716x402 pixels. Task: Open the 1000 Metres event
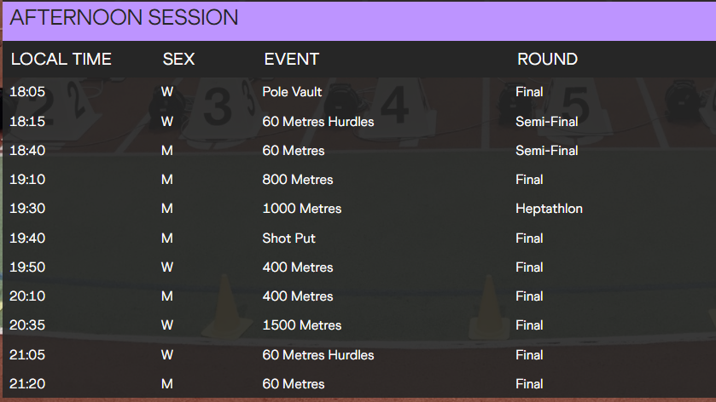301,209
